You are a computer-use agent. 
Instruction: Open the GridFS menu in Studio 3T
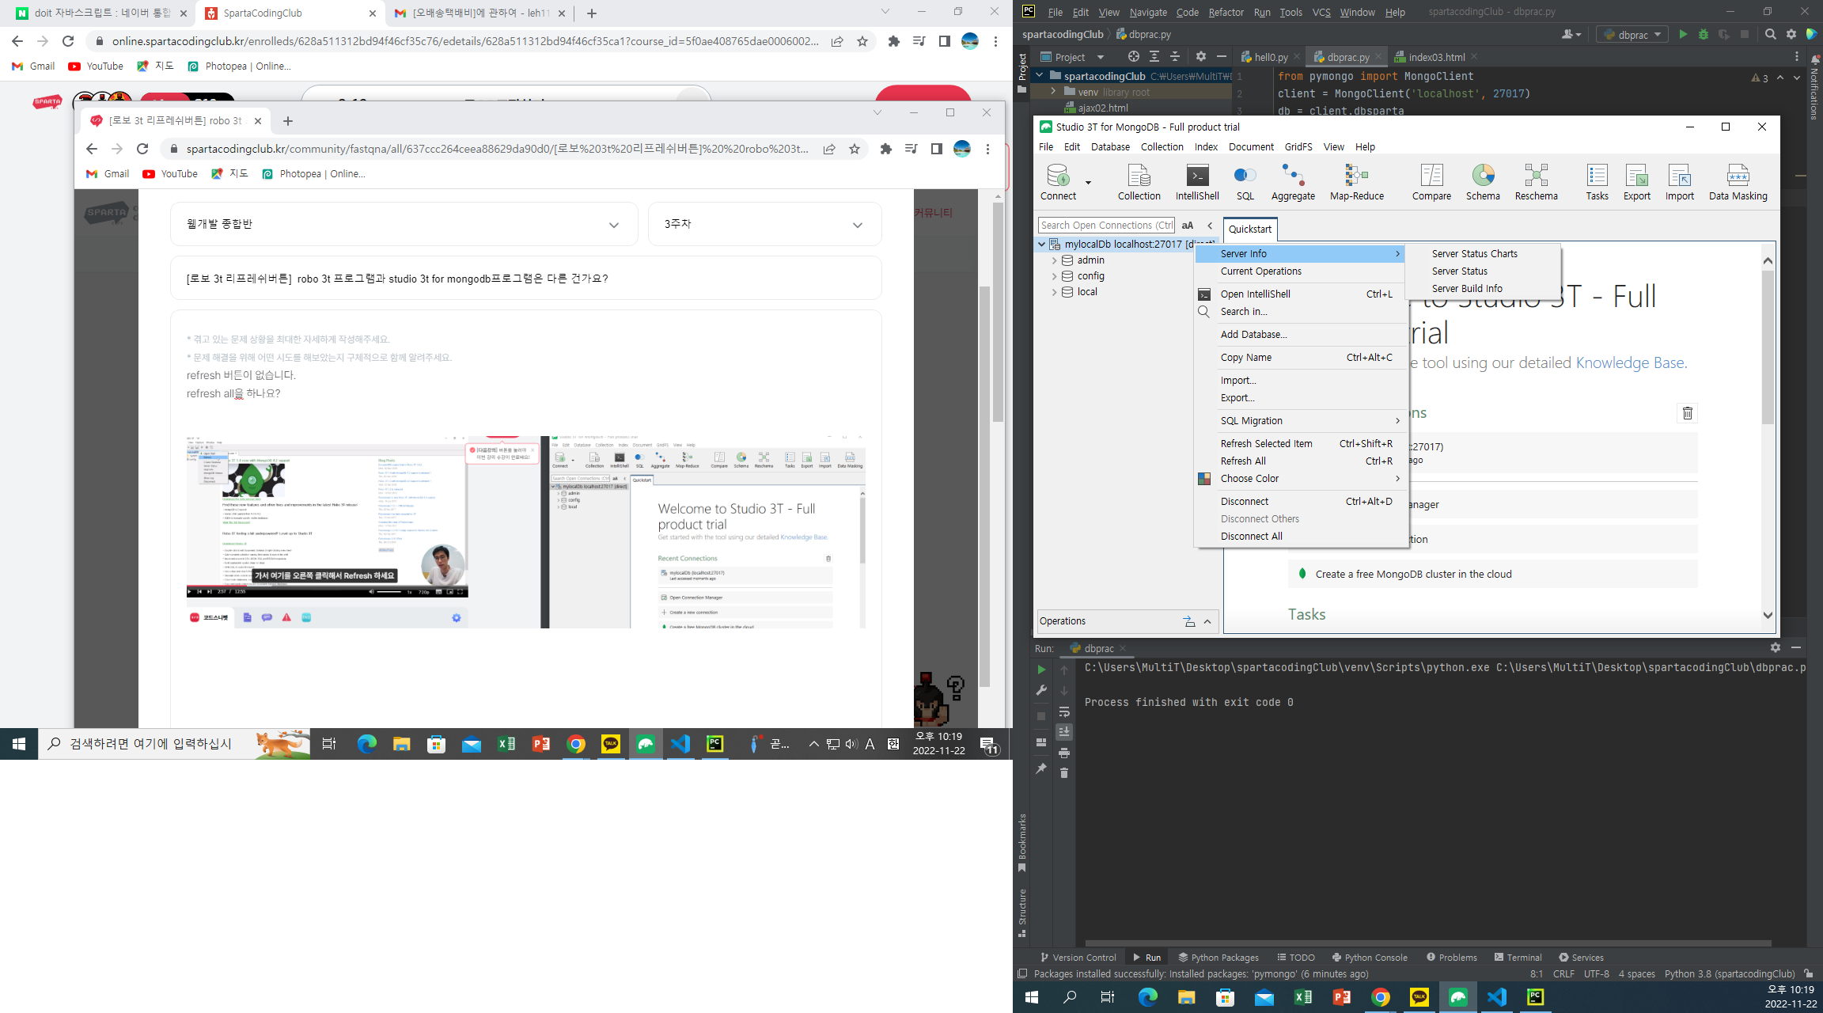click(x=1298, y=147)
